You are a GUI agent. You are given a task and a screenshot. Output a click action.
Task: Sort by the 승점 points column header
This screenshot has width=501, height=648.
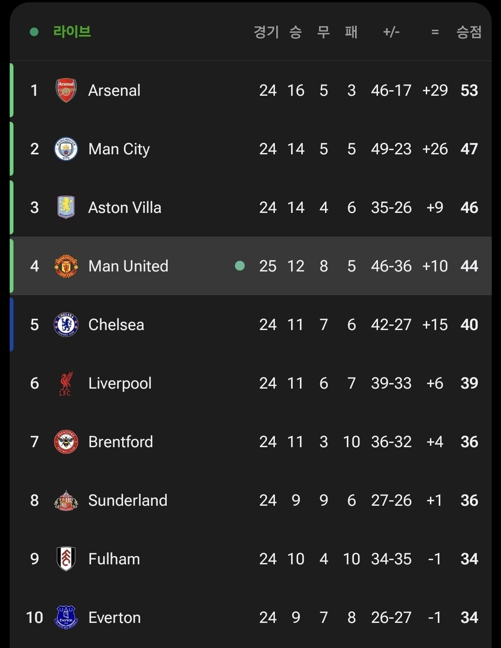(x=469, y=32)
